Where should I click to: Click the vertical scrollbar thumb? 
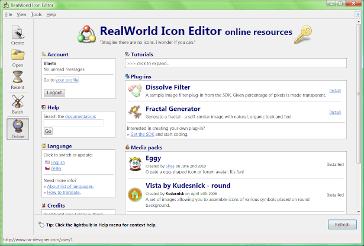(x=359, y=93)
